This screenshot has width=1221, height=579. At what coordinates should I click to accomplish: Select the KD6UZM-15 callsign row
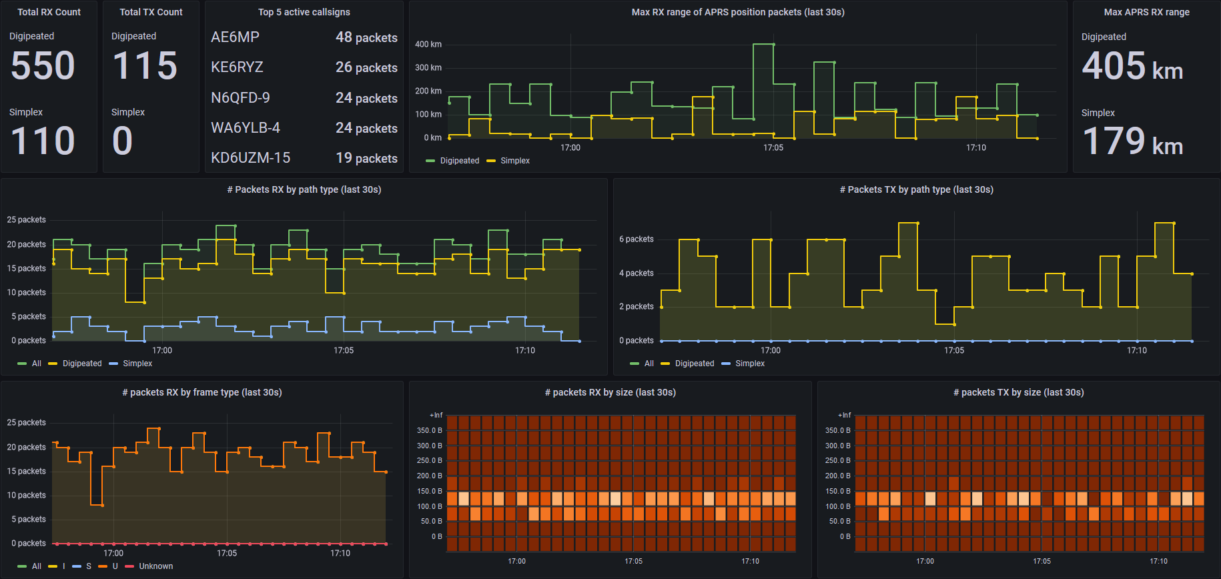[x=304, y=158]
